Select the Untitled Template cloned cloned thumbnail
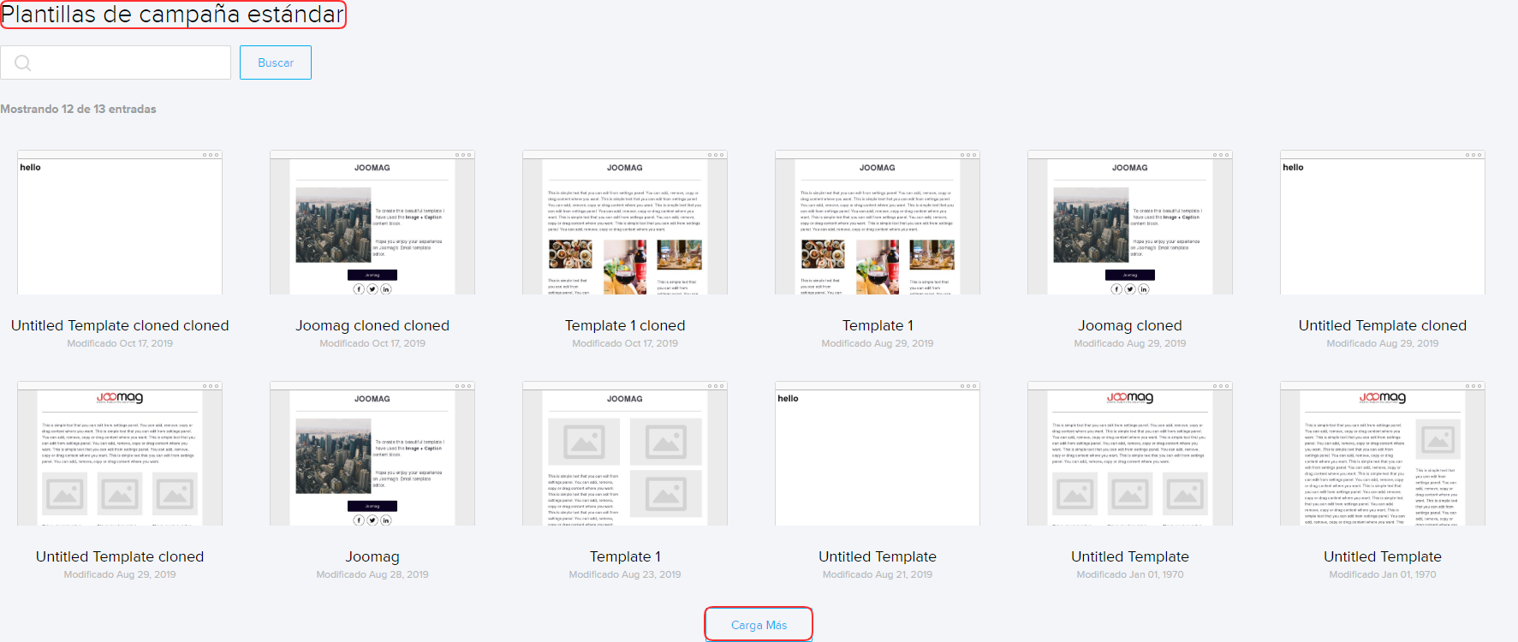The width and height of the screenshot is (1518, 642). [120, 227]
